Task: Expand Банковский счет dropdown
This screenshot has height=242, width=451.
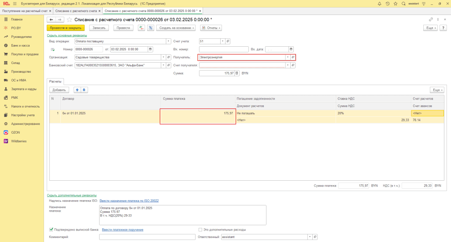Action: pos(163,65)
